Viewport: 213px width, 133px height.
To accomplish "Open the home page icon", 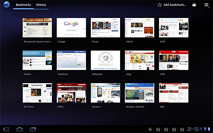I will point(194,5).
